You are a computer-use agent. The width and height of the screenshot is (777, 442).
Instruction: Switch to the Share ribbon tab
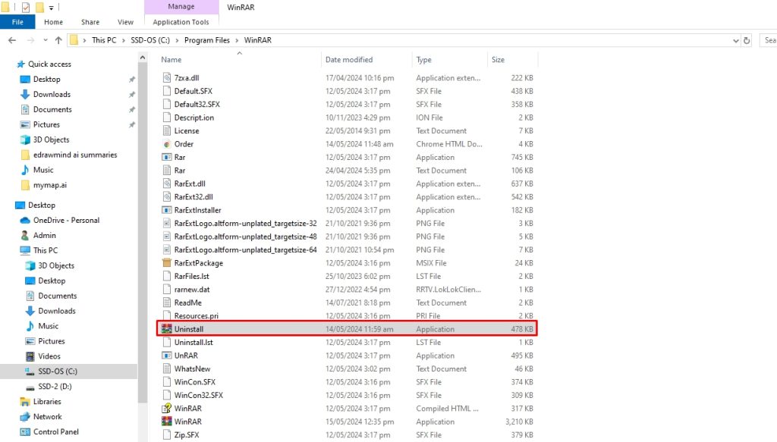click(90, 22)
